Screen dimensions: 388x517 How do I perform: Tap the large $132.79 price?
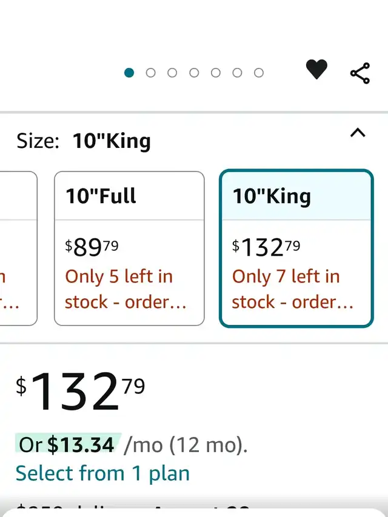pos(81,391)
